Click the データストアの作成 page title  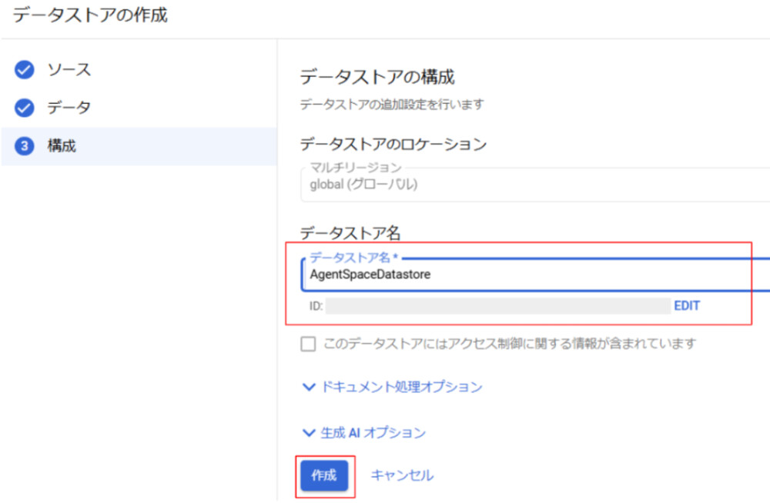89,15
